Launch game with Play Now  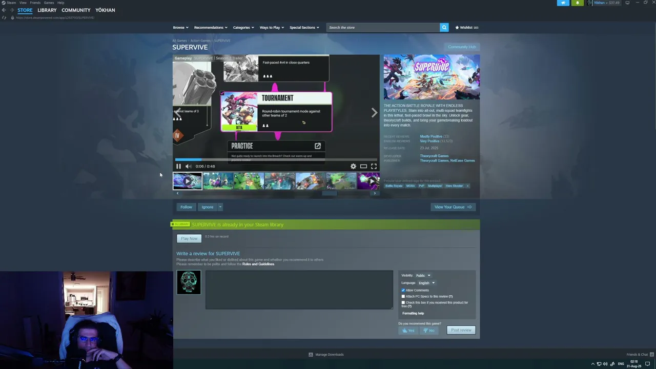tap(189, 238)
